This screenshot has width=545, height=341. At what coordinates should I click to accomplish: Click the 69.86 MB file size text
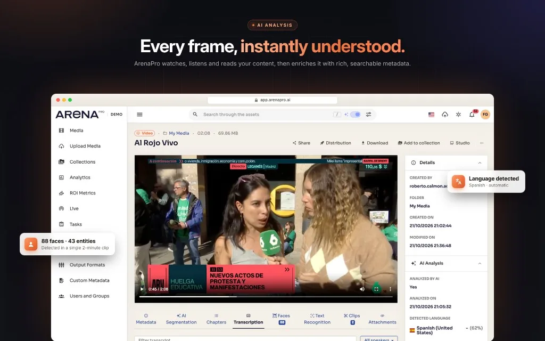[x=228, y=133]
